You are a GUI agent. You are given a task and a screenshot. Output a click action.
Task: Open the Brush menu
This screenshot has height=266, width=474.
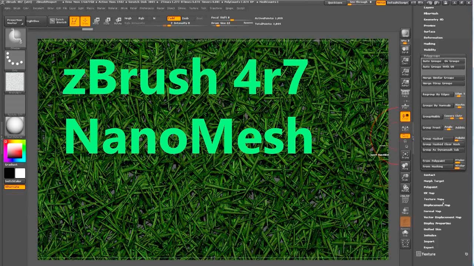(17, 8)
